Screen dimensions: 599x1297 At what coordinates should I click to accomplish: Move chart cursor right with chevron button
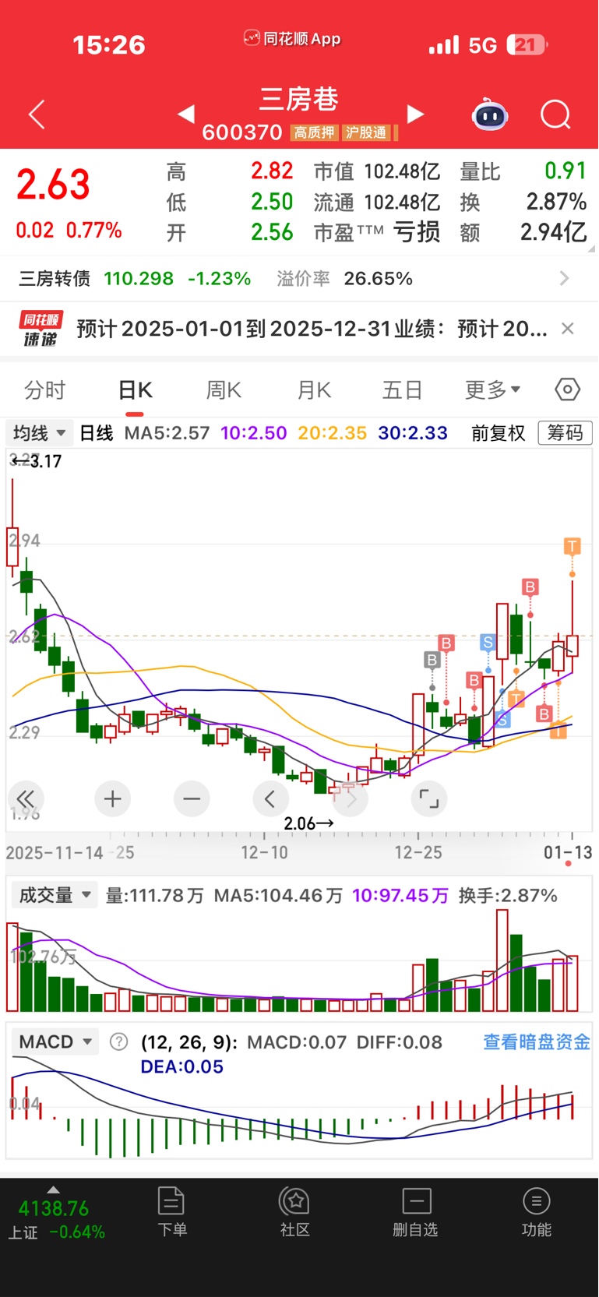click(x=350, y=798)
